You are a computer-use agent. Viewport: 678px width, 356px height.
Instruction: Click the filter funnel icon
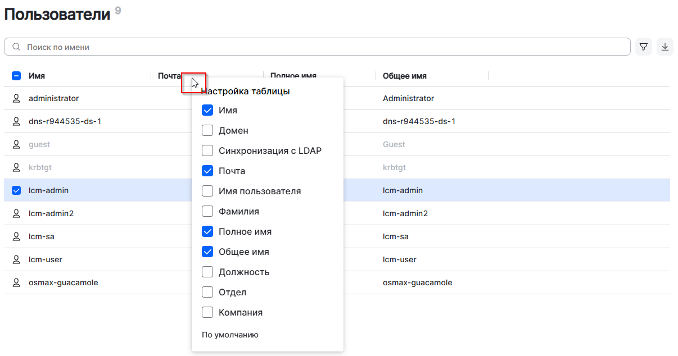(644, 47)
